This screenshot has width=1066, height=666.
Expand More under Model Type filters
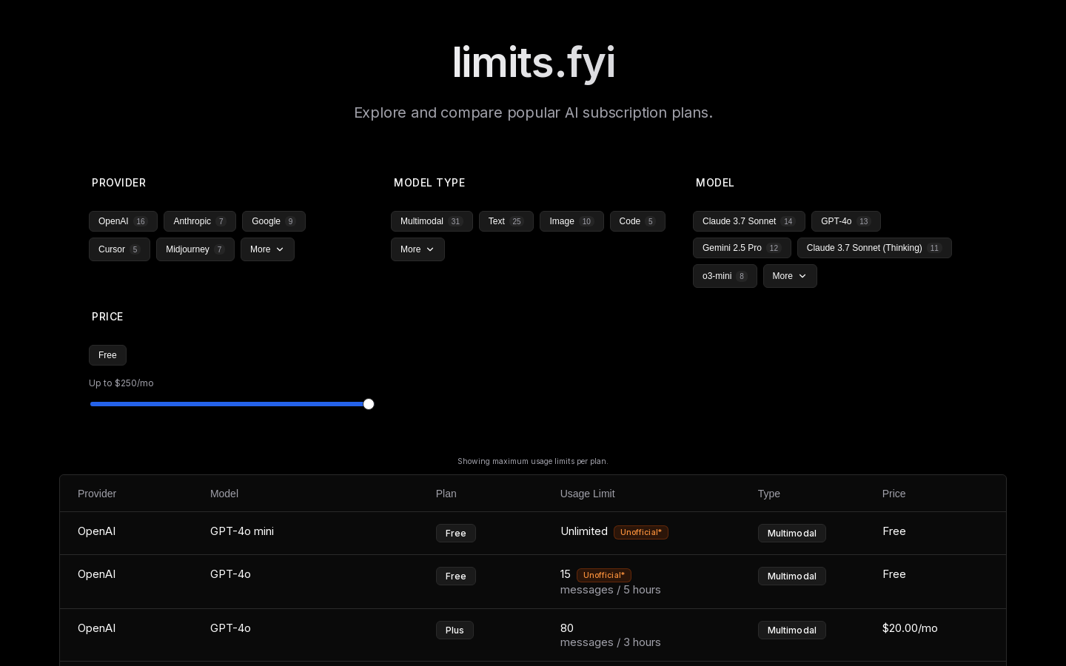point(418,249)
